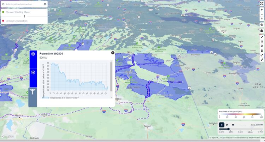Close the Powerline #90804 popup
265x142 pixels.
click(113, 53)
